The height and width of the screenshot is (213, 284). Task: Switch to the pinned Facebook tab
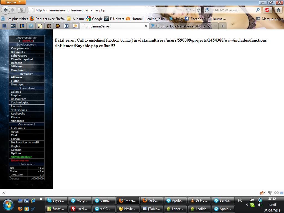click(4, 26)
